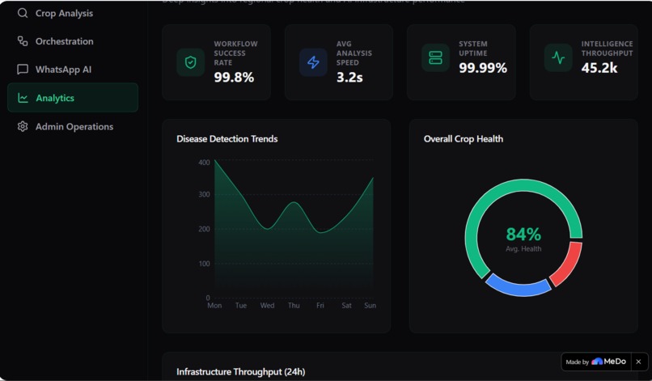Screen dimensions: 652x381
Task: Click the Overall Crop Health heading
Action: tap(464, 139)
